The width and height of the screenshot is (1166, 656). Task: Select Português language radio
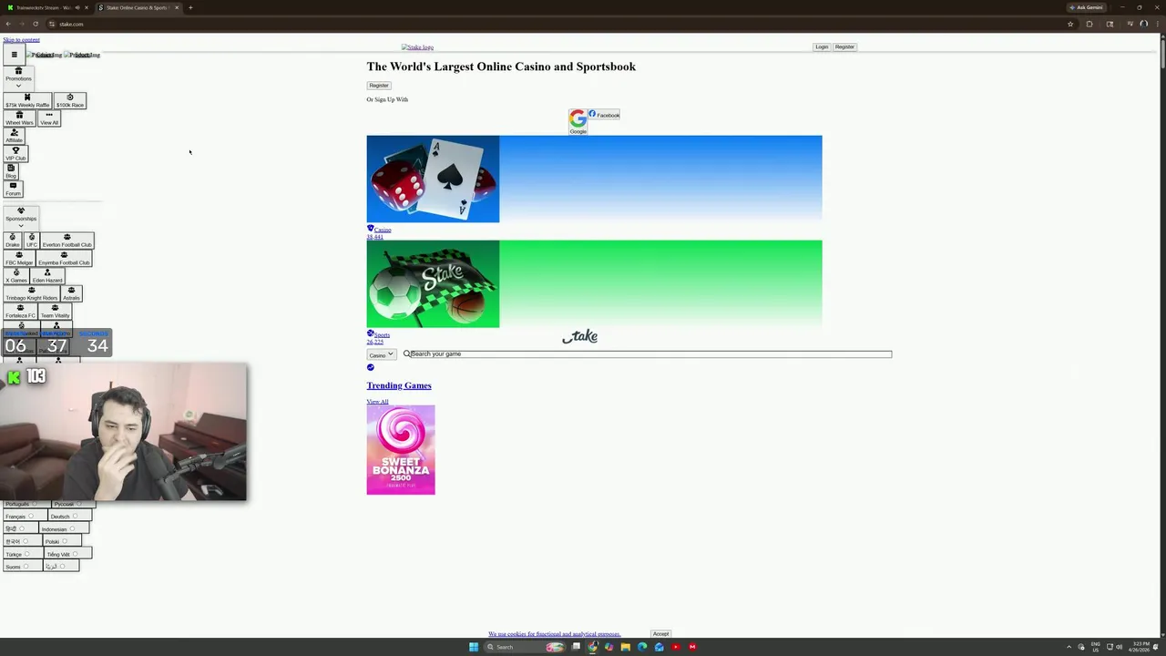[x=35, y=504]
